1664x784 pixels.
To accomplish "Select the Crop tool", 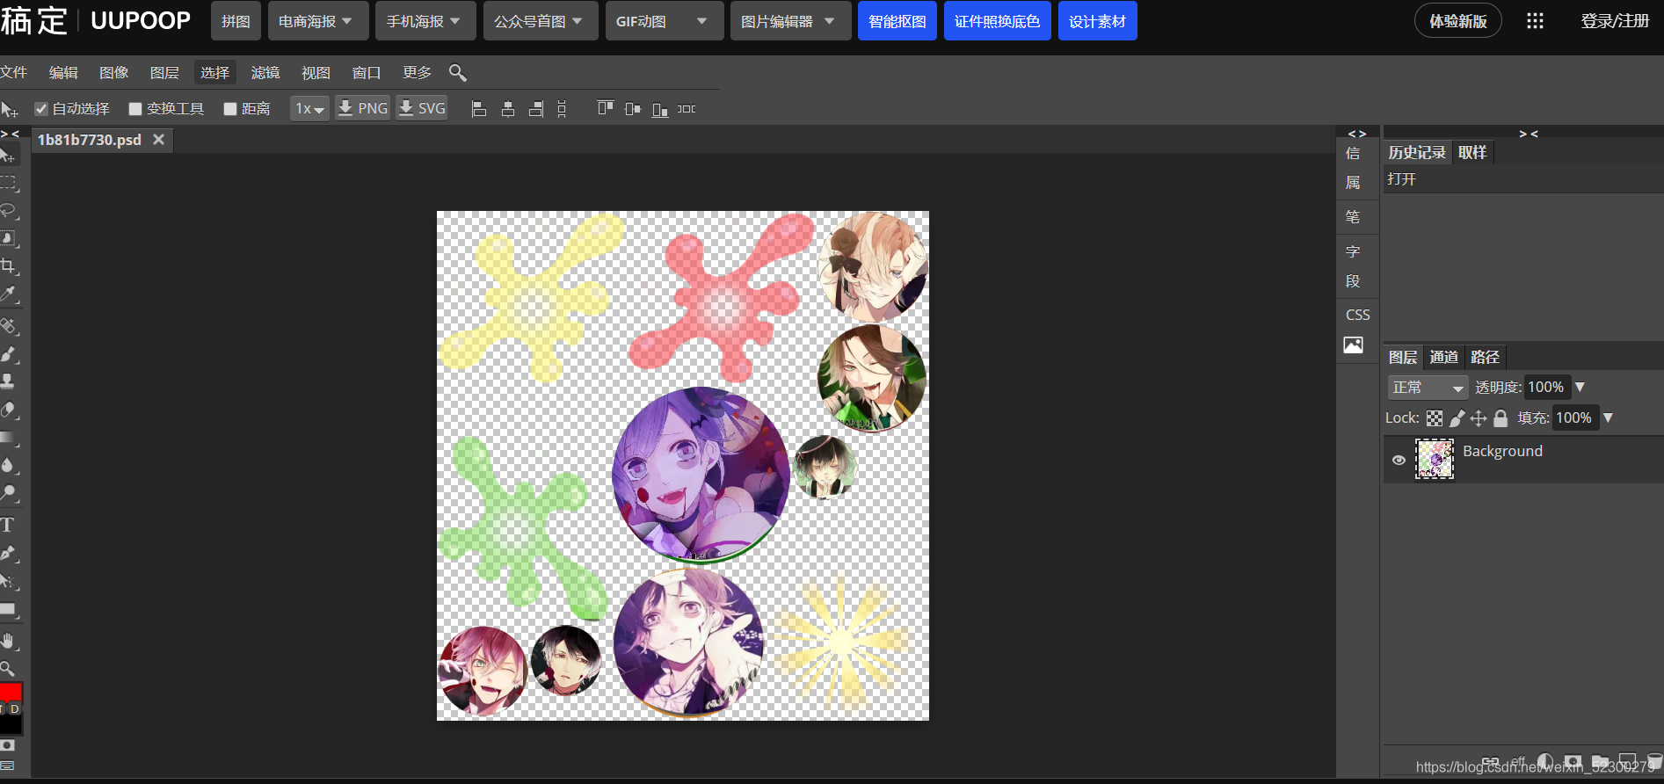I will tap(8, 266).
